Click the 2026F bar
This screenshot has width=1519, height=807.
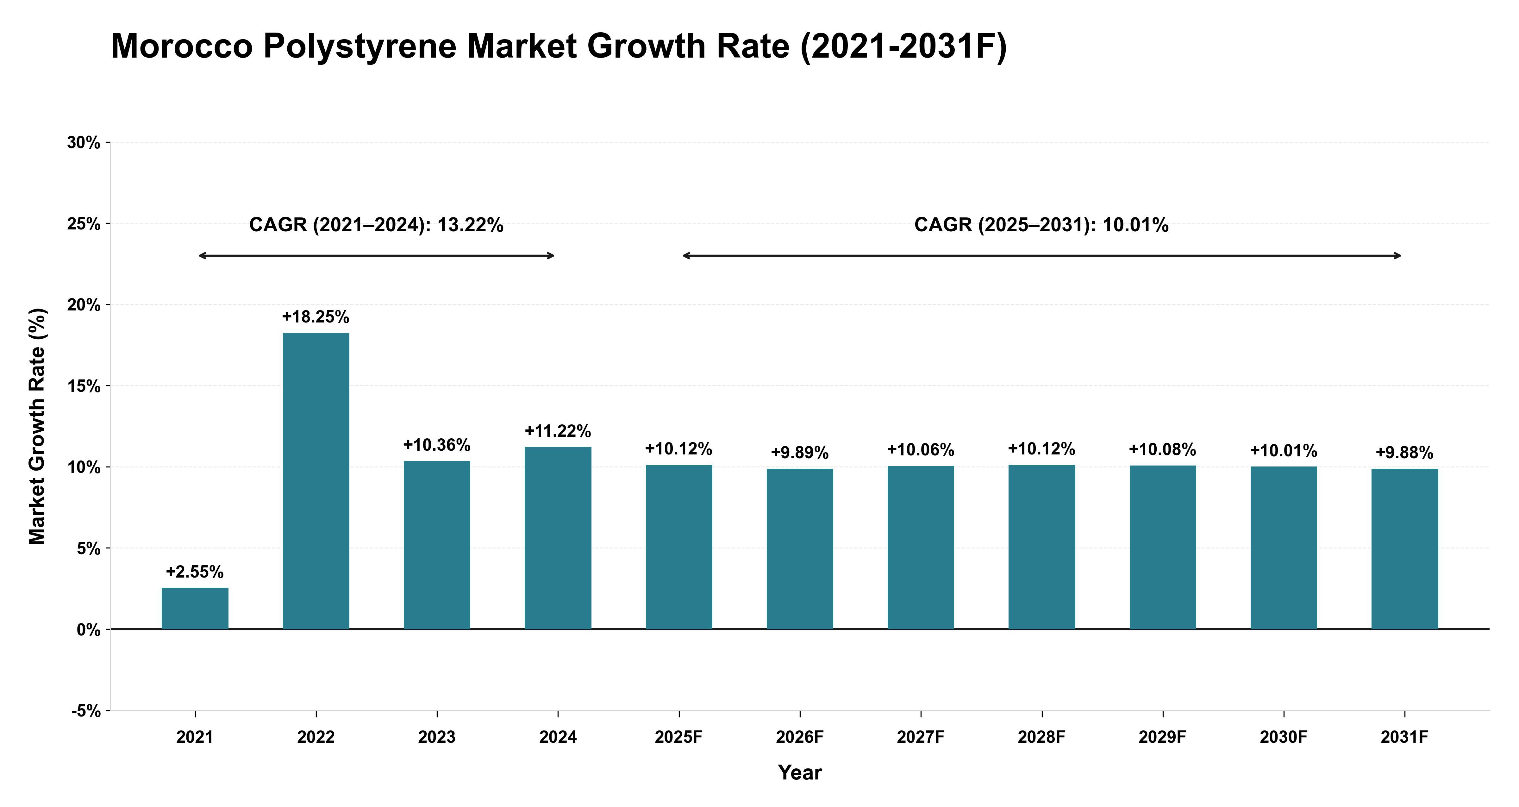coord(800,549)
